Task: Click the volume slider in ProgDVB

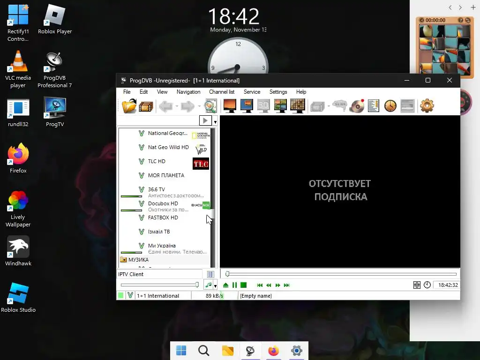Action: [x=160, y=285]
